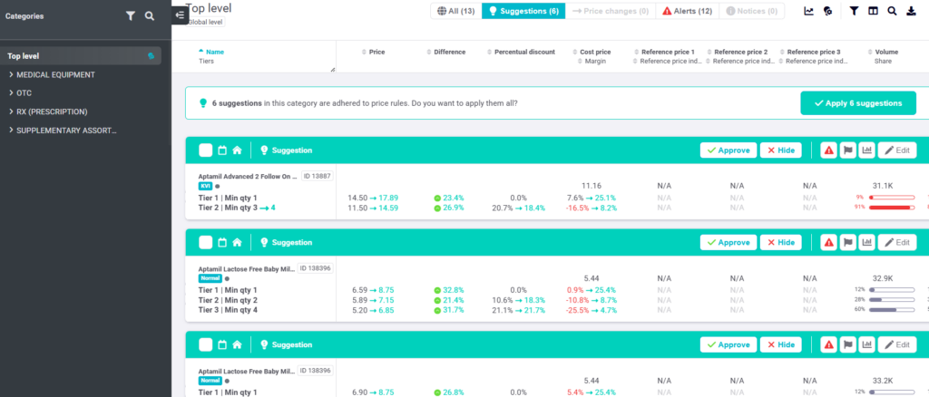Click the search magnifier in the top-right toolbar
The height and width of the screenshot is (397, 929).
pyautogui.click(x=892, y=11)
